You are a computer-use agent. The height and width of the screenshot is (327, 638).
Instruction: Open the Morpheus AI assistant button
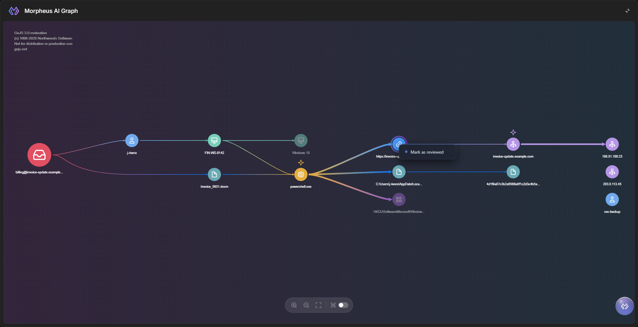point(625,306)
